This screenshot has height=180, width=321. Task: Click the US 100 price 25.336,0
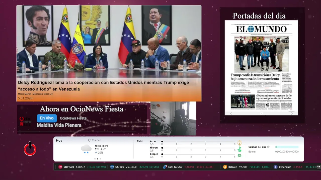point(131,167)
